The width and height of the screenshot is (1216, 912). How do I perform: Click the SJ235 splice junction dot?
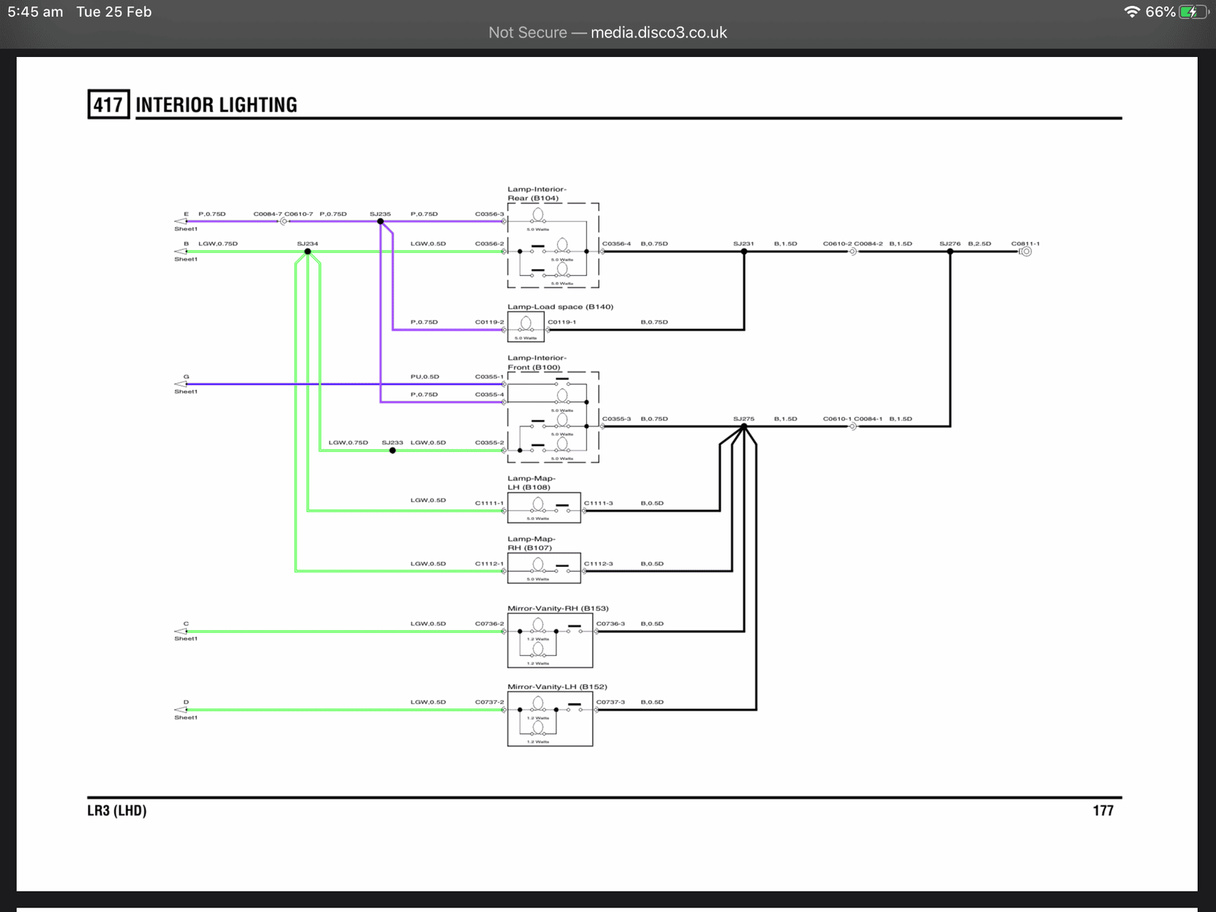(x=381, y=221)
